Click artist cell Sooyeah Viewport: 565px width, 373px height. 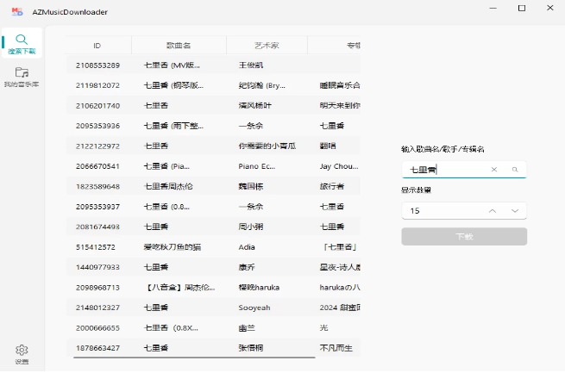pyautogui.click(x=254, y=308)
